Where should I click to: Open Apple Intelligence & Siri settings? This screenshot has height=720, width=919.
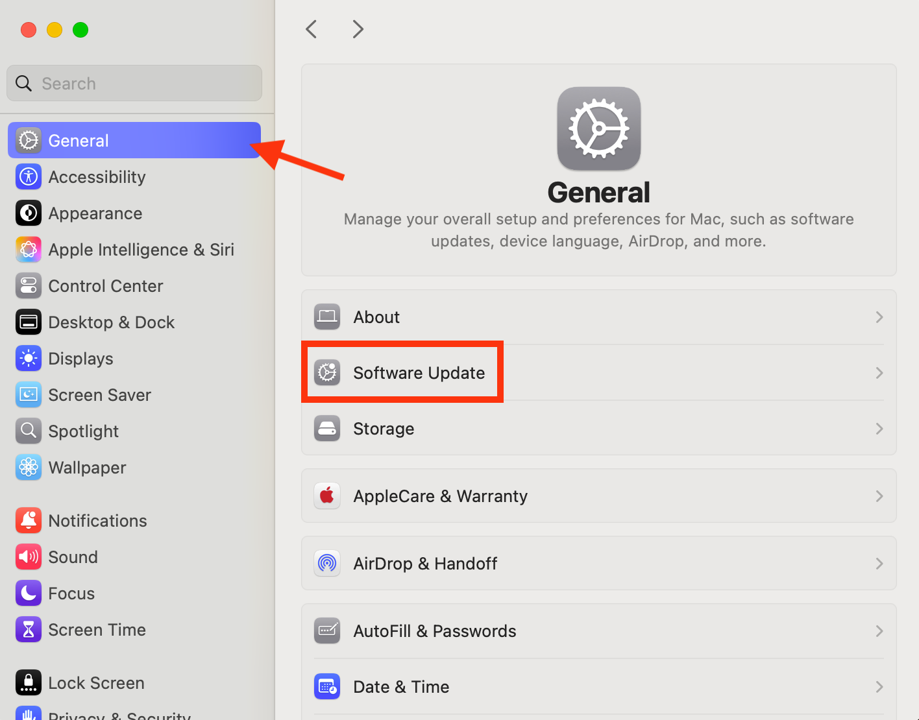pos(28,249)
